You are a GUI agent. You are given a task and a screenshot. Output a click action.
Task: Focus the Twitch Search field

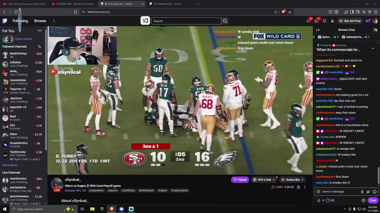coord(186,21)
